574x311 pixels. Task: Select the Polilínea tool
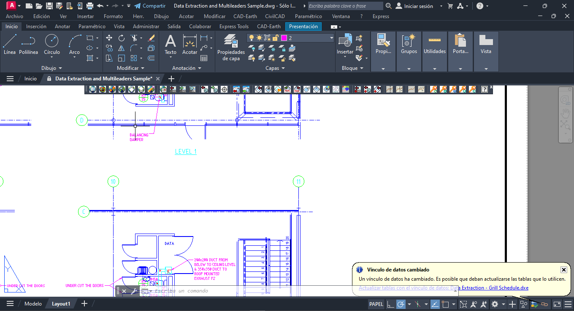[28, 44]
